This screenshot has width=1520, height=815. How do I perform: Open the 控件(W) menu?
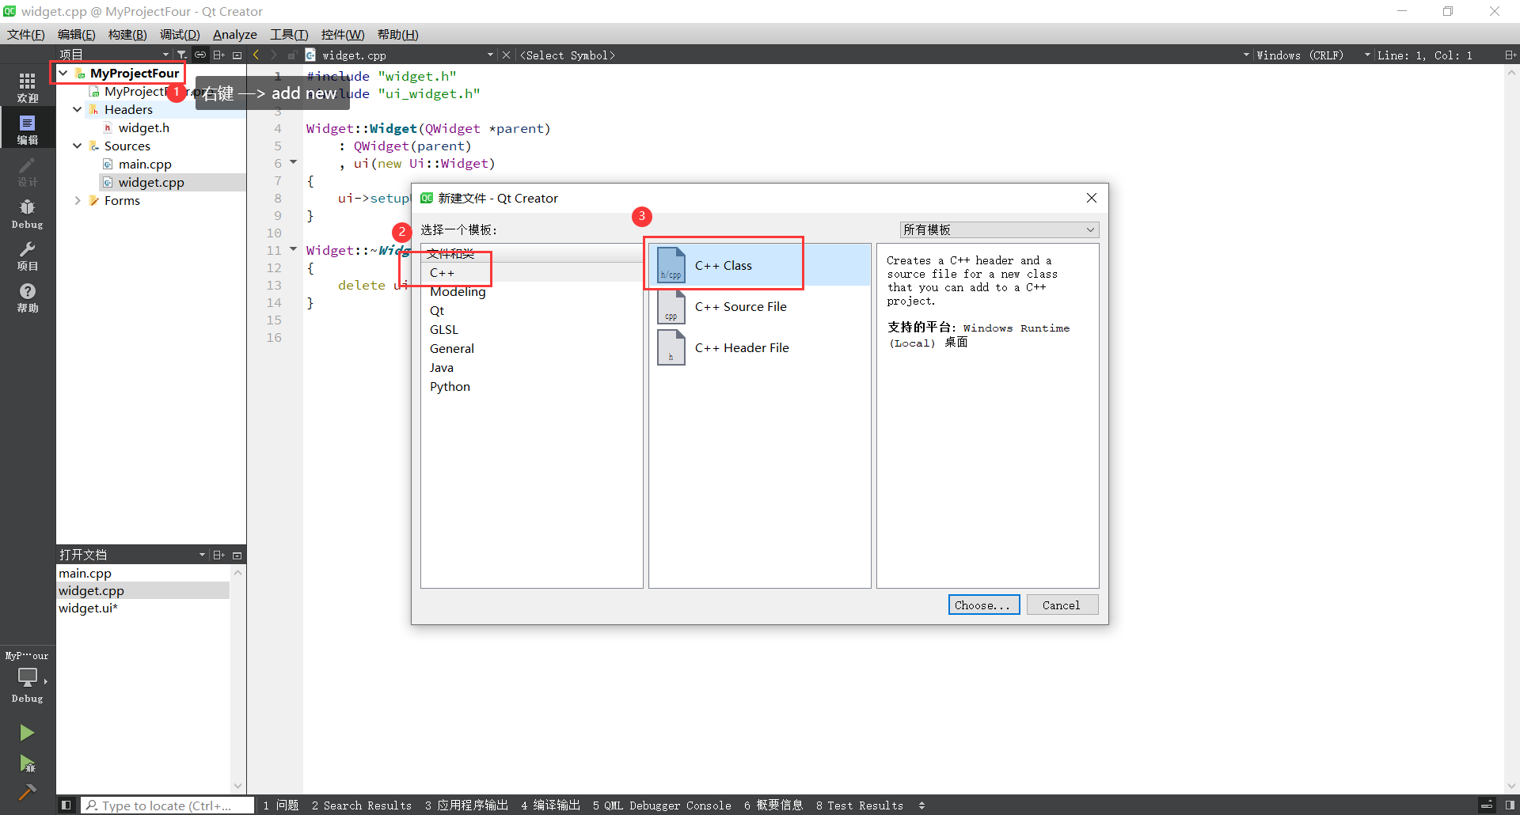[343, 34]
